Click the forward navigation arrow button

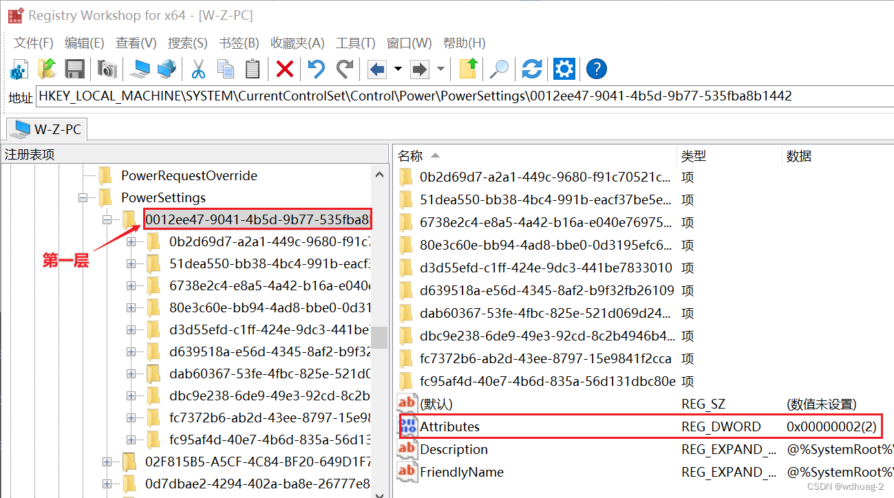[418, 69]
